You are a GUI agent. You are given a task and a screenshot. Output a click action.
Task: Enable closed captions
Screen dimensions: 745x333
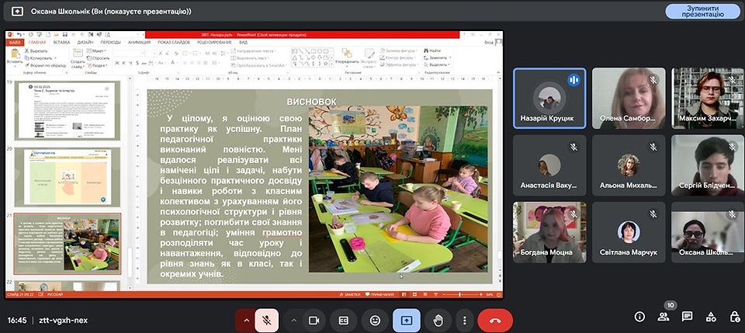point(344,320)
